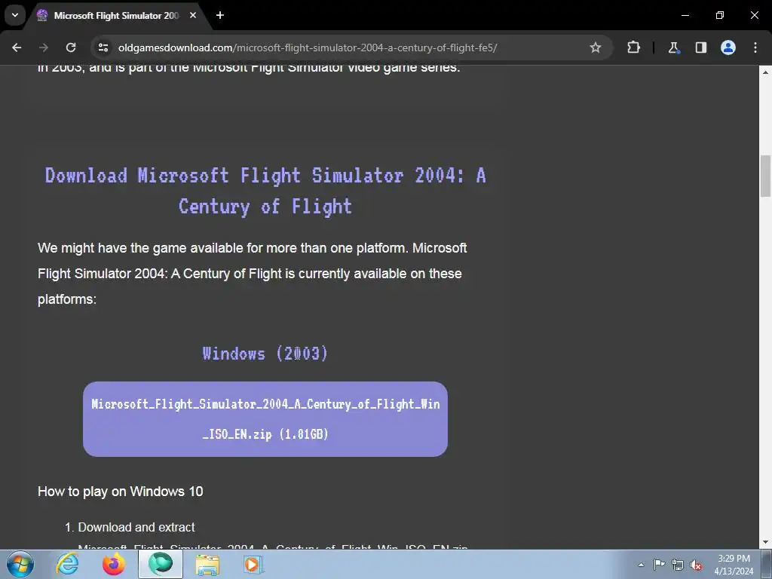
Task: Click the Windows (2003) platform heading
Action: (x=265, y=354)
